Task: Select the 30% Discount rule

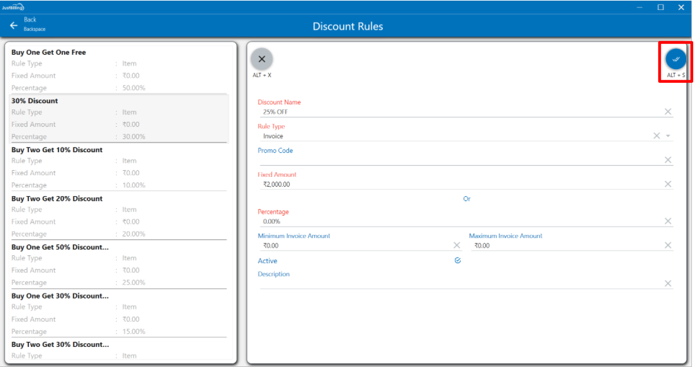Action: (x=35, y=101)
